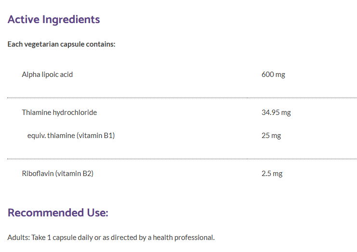Click the 34.95 mg amount
Viewport: 357px width, 252px height.
tap(276, 113)
